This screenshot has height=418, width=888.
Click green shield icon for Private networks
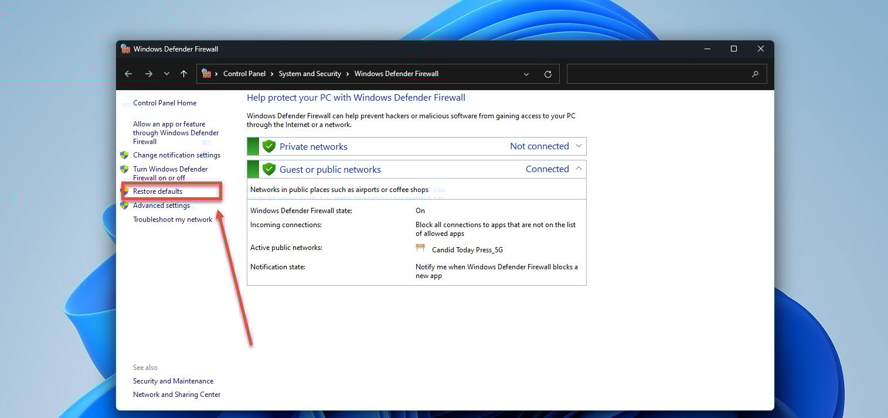click(269, 146)
